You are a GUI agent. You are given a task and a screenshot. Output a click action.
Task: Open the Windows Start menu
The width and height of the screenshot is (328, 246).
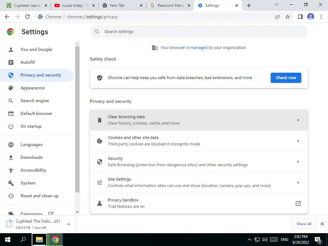(8, 240)
